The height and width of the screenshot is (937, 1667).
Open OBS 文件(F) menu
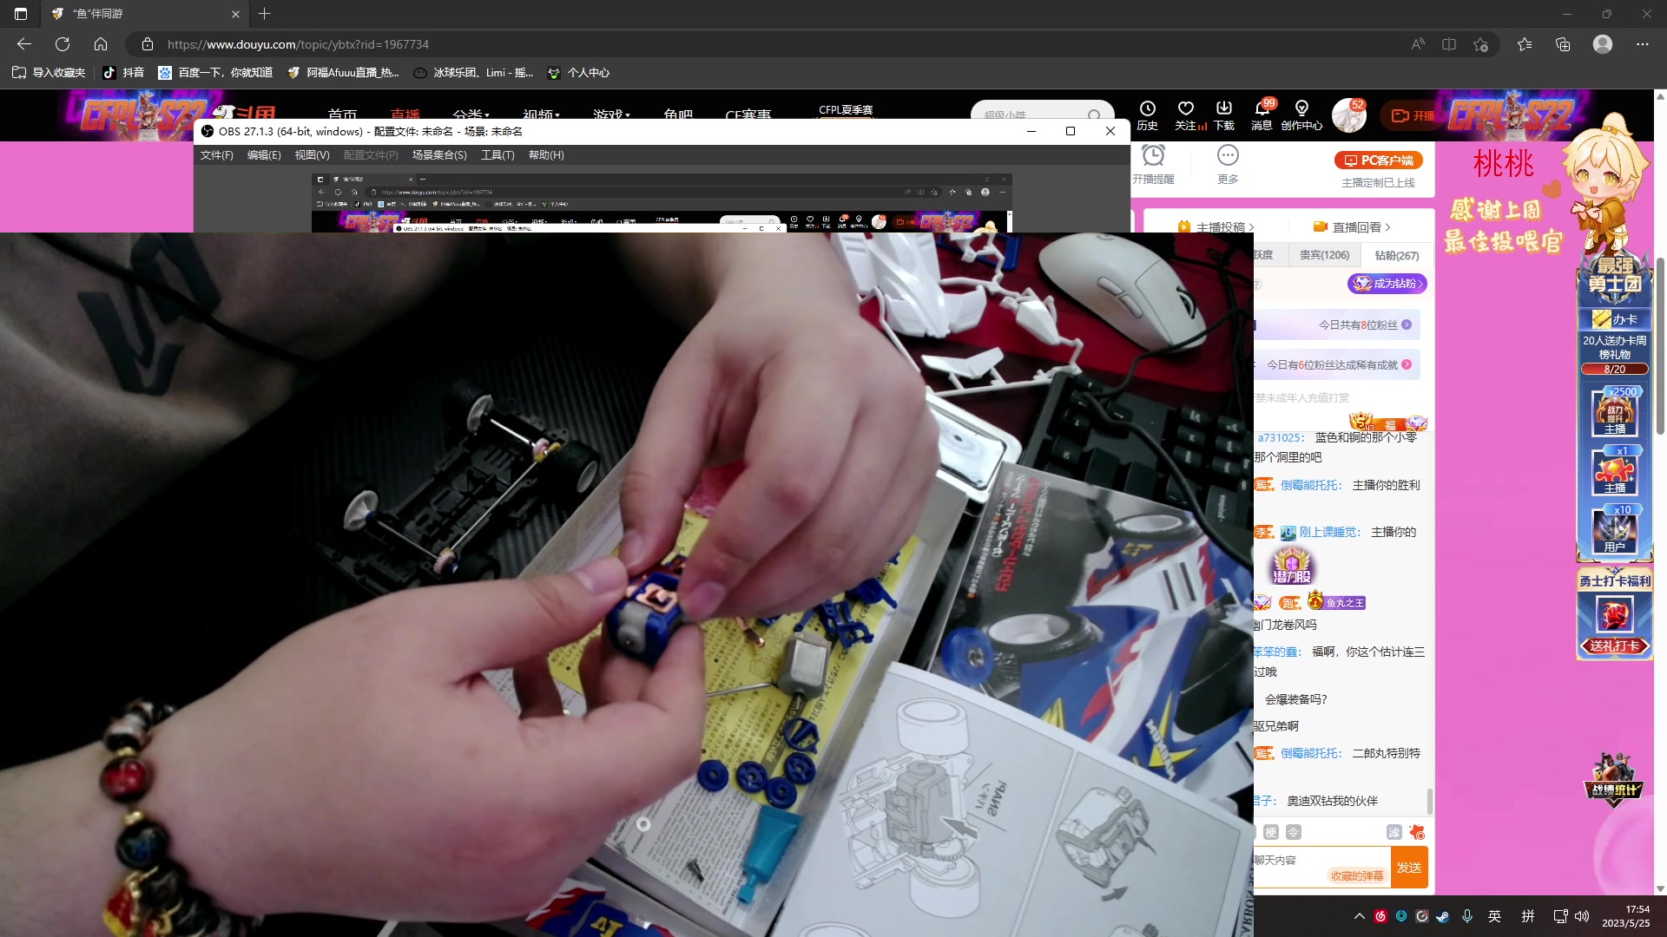click(217, 155)
